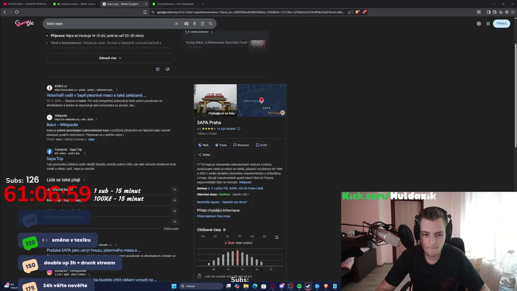Open the Navrhněte úpravu link
The width and height of the screenshot is (517, 291).
coord(208,202)
